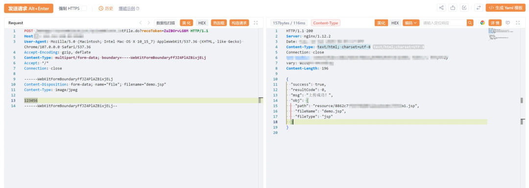Click the Connection: close line in request
This screenshot has width=529, height=188.
tap(43, 68)
